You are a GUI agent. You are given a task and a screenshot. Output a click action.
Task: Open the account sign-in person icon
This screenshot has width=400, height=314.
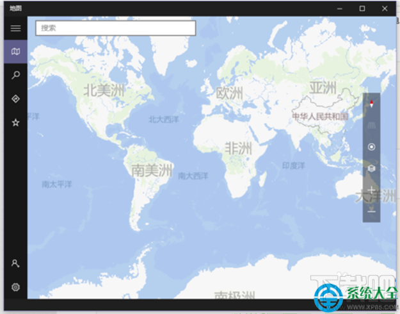(15, 263)
